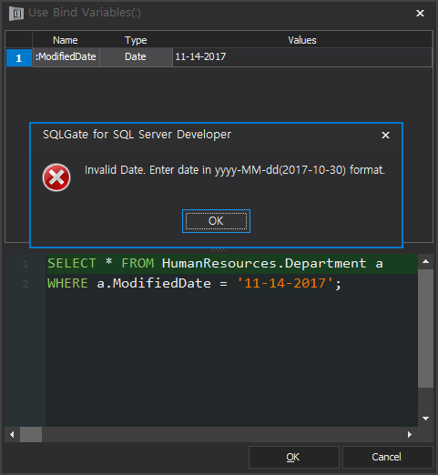Click the Name column header
Screen dimensions: 438x475
point(66,40)
